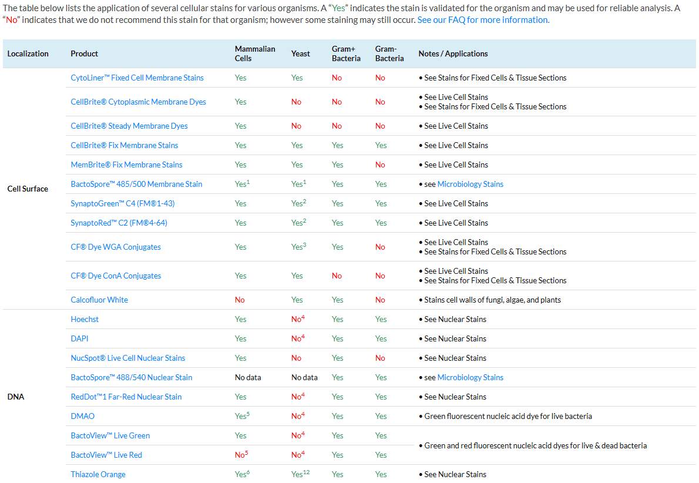
Task: Click 'See Nuclear Stains' note in the DAPI row
Action: tap(455, 339)
